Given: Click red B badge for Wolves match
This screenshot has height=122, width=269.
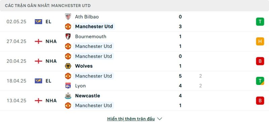Looking at the screenshot, I should point(260,61).
